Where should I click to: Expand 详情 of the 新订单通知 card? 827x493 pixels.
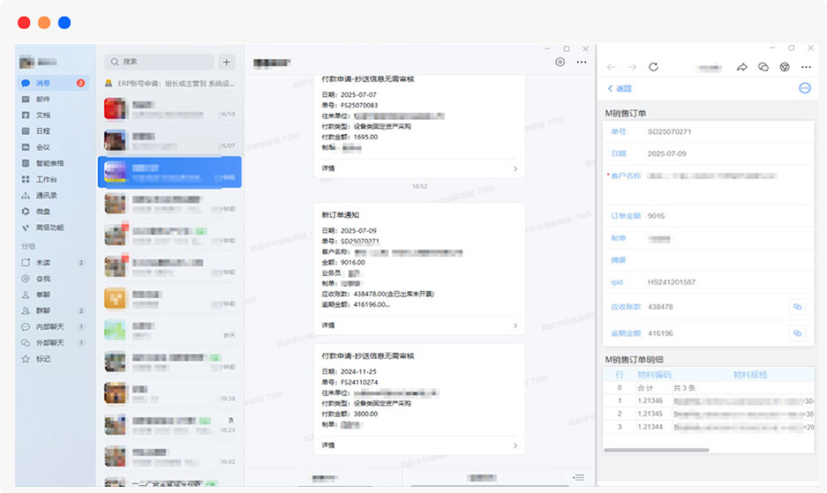click(x=419, y=325)
